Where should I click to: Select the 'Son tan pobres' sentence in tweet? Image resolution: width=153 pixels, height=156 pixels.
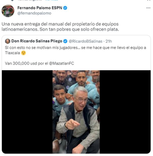(79, 29)
